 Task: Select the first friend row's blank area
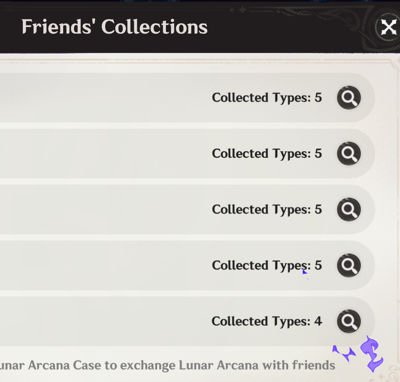104,98
